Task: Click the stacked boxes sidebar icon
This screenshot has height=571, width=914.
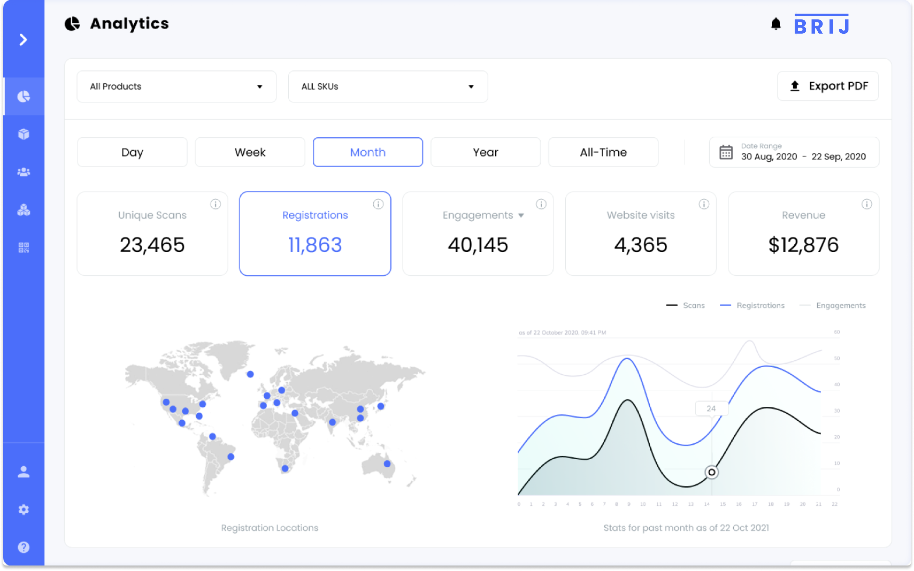Action: coord(23,210)
